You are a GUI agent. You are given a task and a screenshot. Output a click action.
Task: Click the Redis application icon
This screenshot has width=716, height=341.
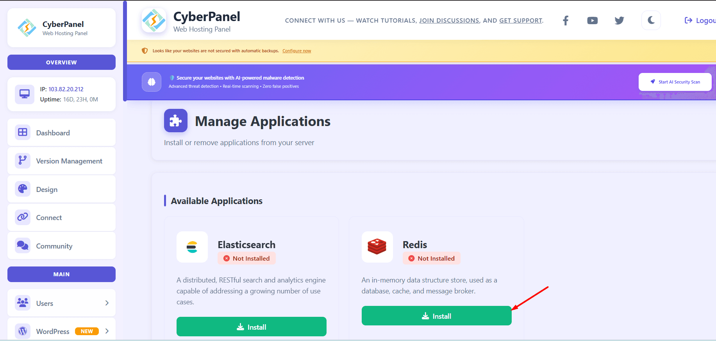pyautogui.click(x=377, y=247)
